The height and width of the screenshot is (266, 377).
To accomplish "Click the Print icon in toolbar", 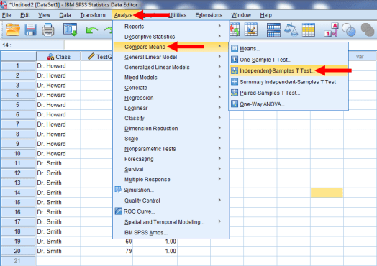I will (x=48, y=29).
